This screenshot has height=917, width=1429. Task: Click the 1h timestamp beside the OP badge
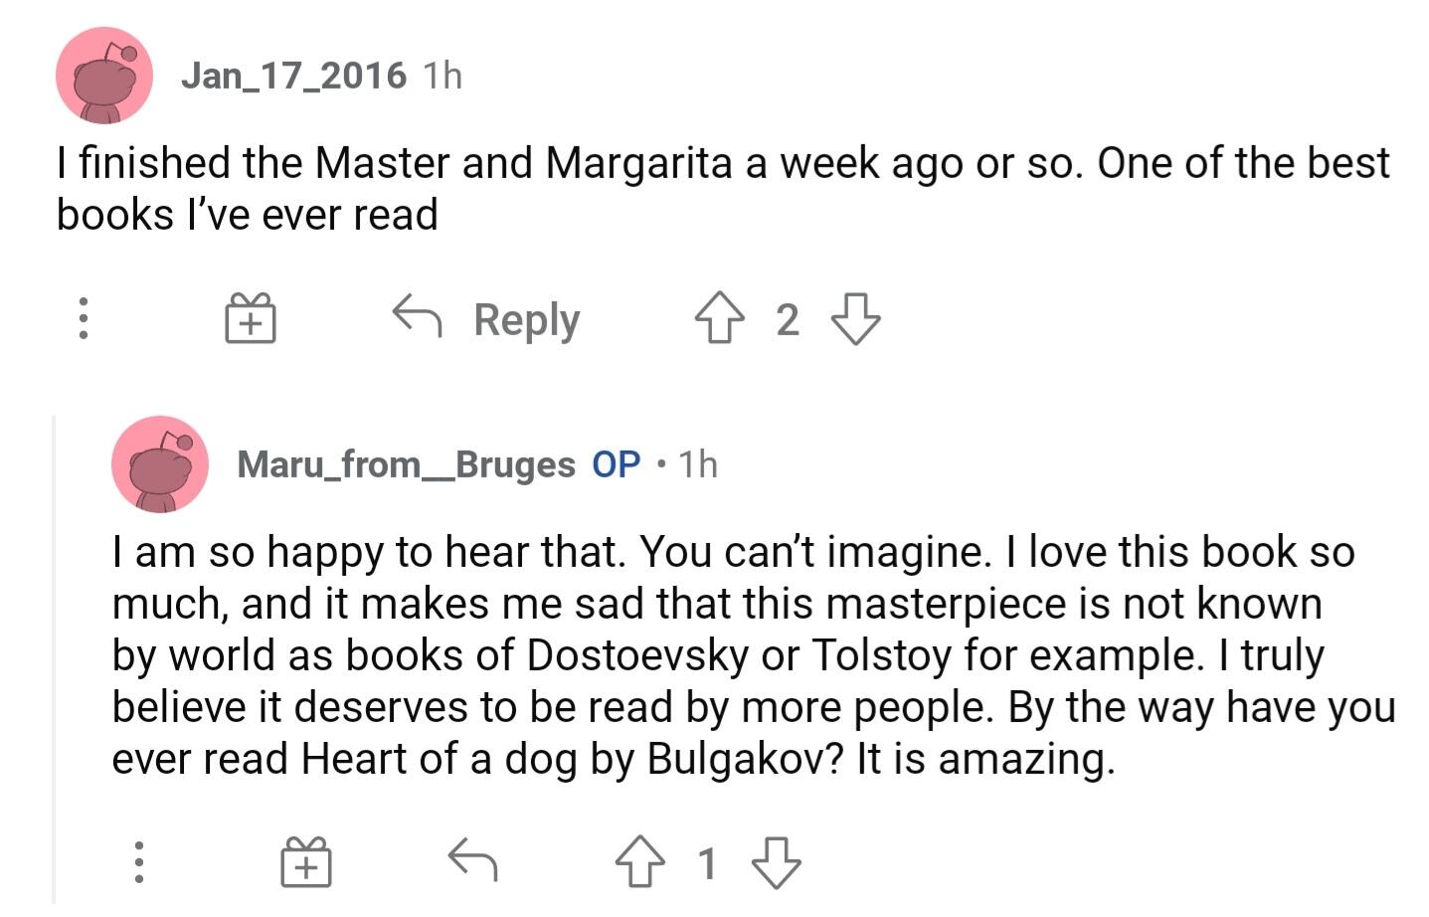(x=697, y=464)
